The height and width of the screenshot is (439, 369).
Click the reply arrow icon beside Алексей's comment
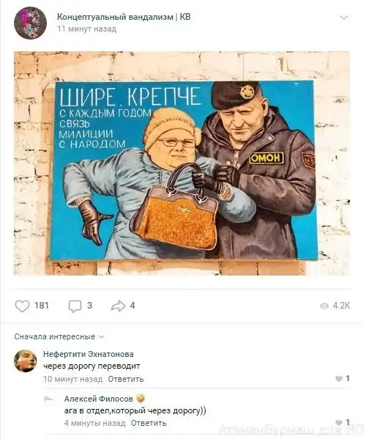(x=48, y=399)
